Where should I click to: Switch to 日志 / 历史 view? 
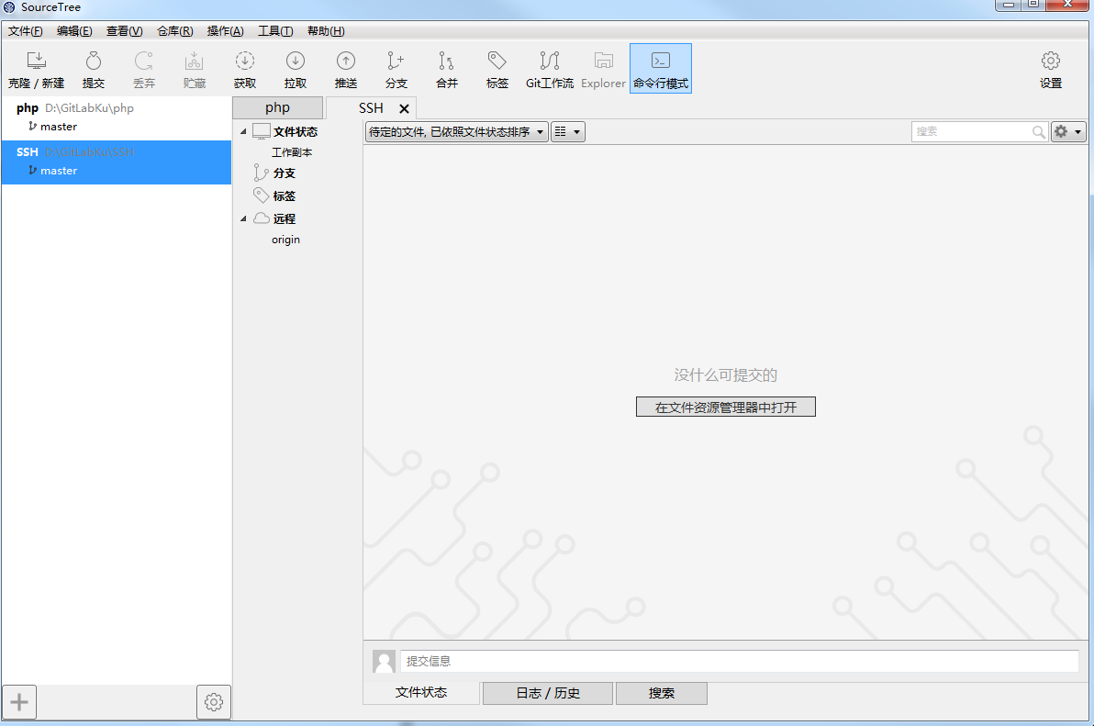point(547,693)
